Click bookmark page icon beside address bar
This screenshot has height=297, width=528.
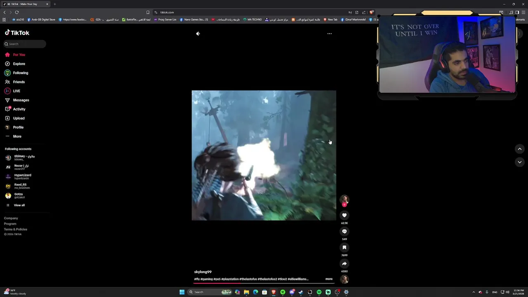(148, 12)
